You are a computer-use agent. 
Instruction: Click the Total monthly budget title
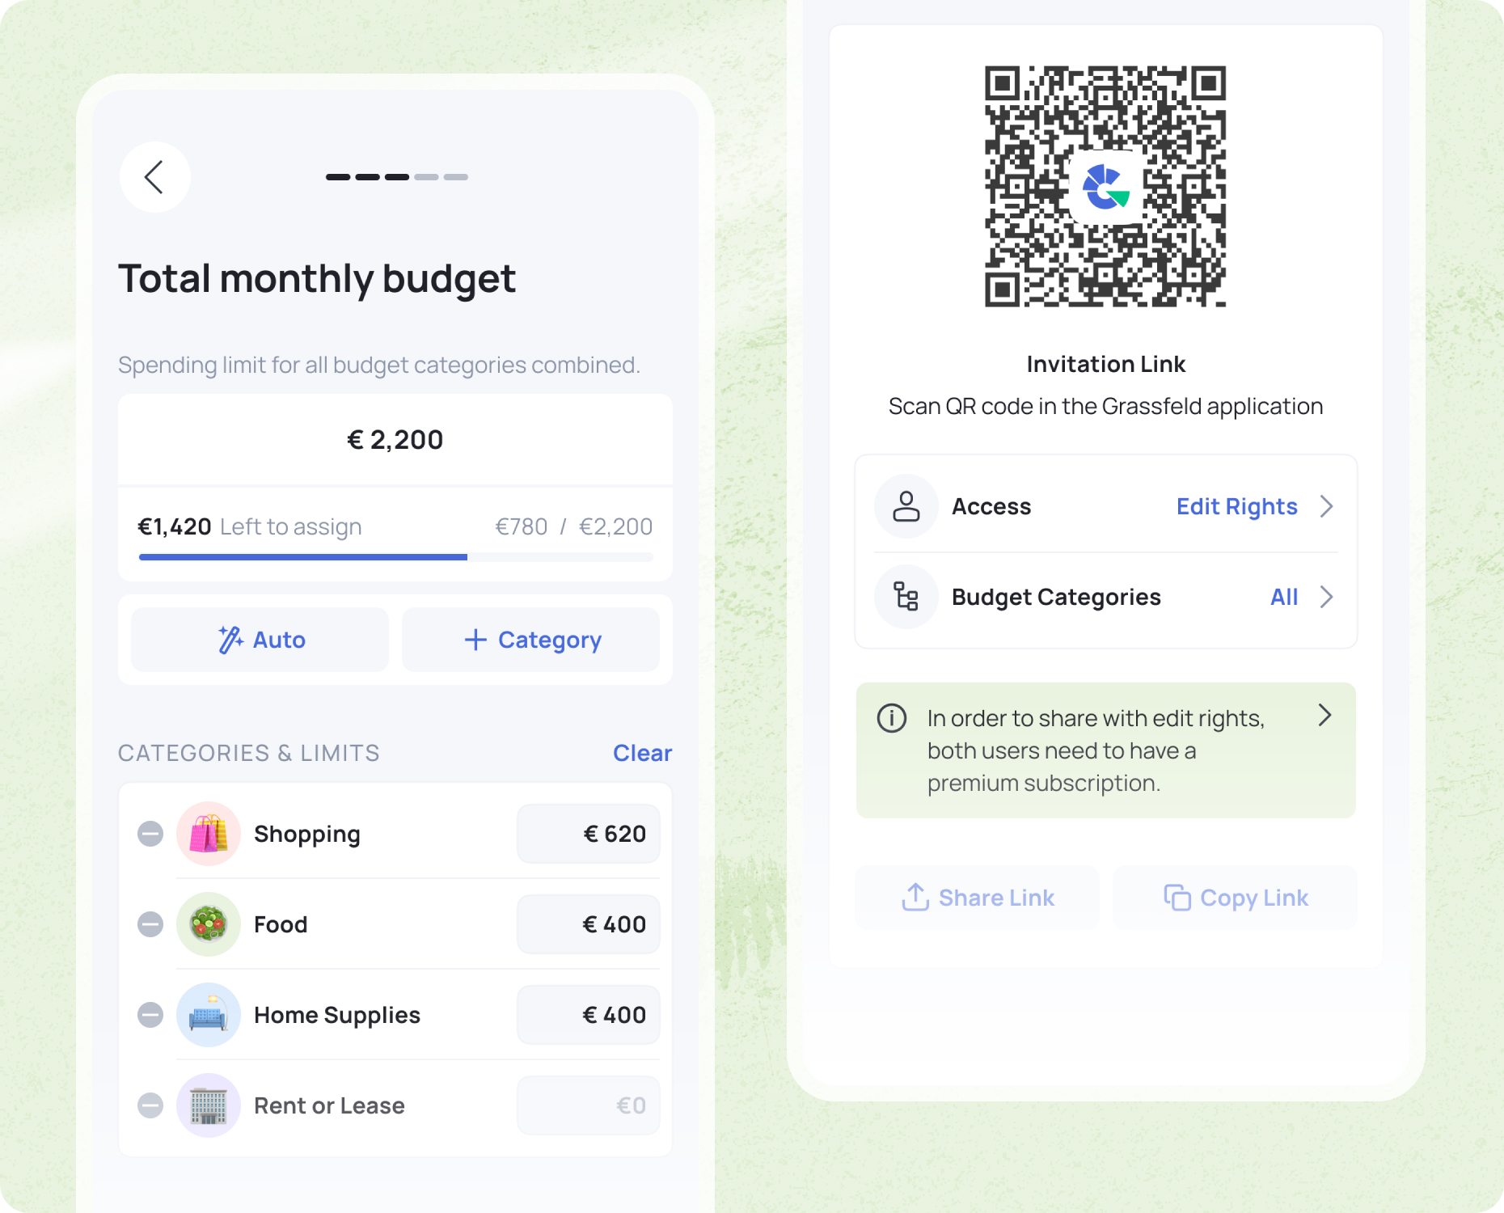[x=317, y=279]
